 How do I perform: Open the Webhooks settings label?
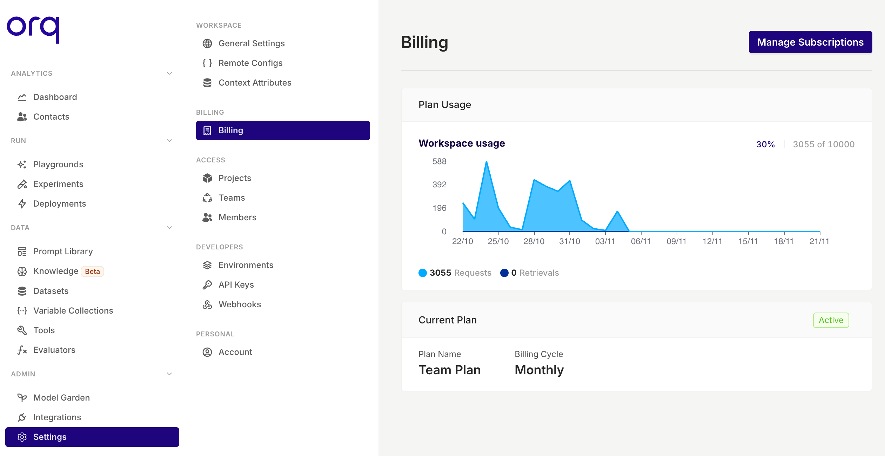[240, 304]
